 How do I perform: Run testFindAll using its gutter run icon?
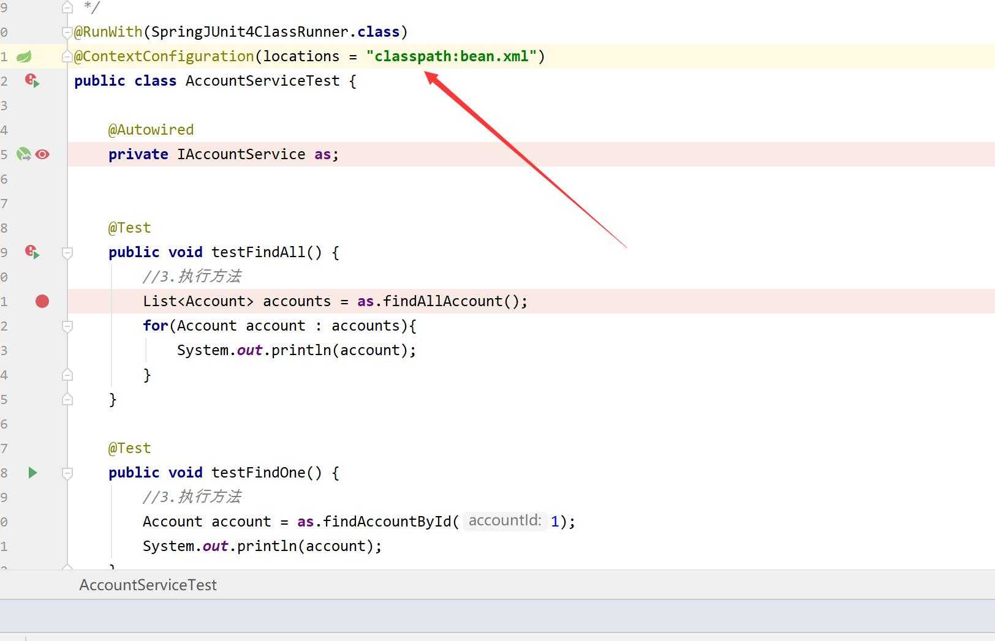[32, 252]
